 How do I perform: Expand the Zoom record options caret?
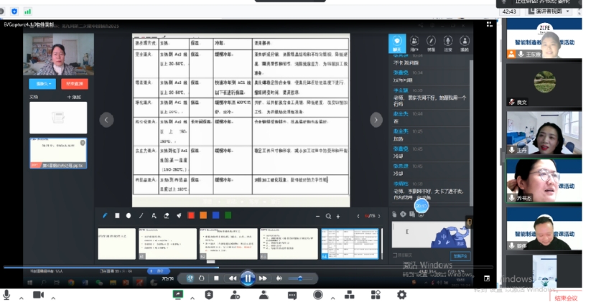pos(333,298)
